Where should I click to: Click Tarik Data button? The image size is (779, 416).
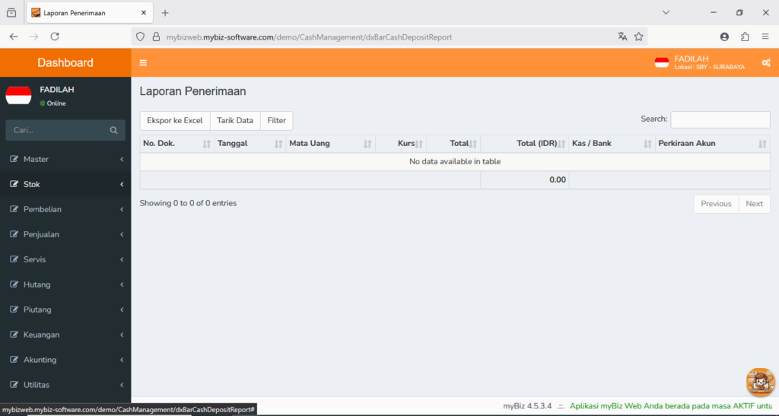(235, 121)
